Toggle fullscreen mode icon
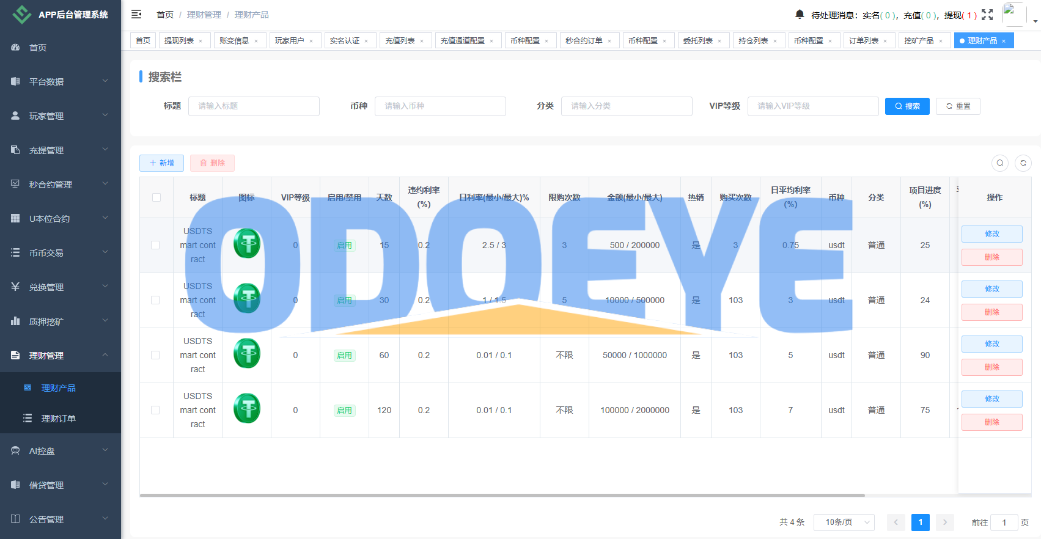Image resolution: width=1041 pixels, height=539 pixels. click(x=987, y=15)
